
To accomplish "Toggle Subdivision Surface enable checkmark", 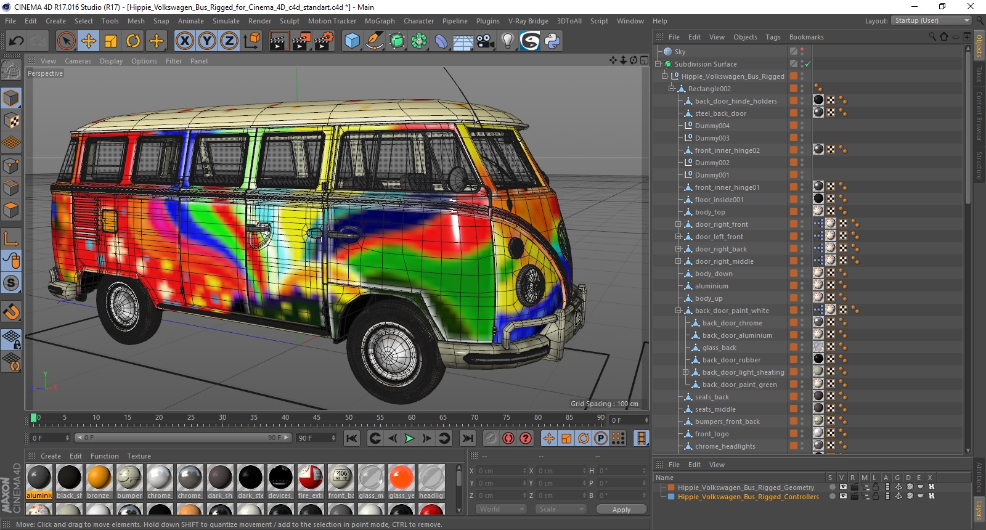I will point(807,64).
